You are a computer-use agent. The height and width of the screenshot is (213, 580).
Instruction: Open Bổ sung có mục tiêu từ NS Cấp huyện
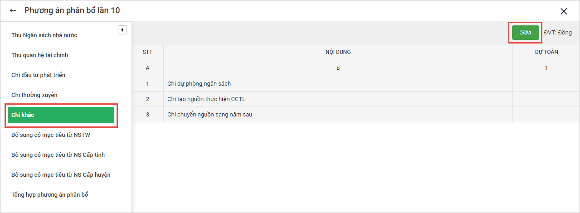[61, 175]
